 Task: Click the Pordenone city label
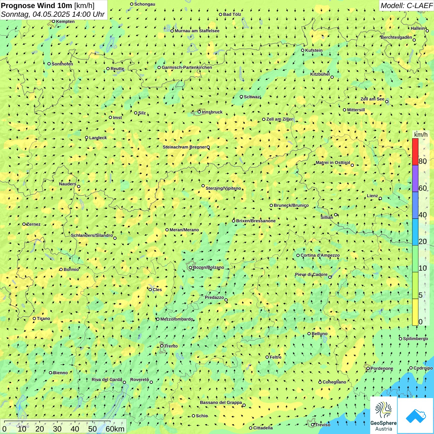tap(382, 368)
